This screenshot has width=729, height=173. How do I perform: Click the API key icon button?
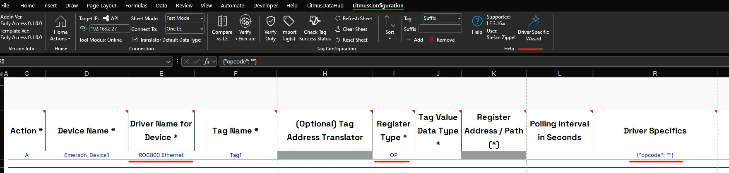111,18
